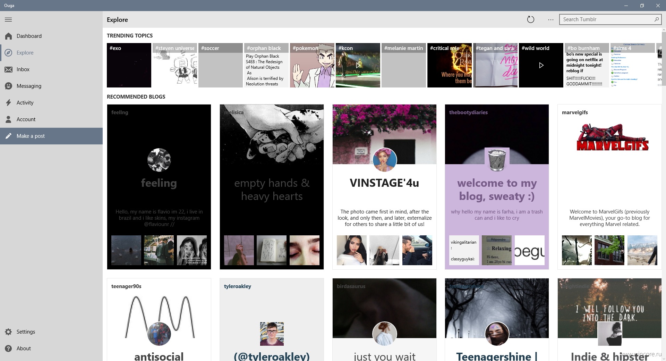Image resolution: width=666 pixels, height=361 pixels.
Task: Click the MarvelGifs welcome description
Action: pyautogui.click(x=609, y=218)
